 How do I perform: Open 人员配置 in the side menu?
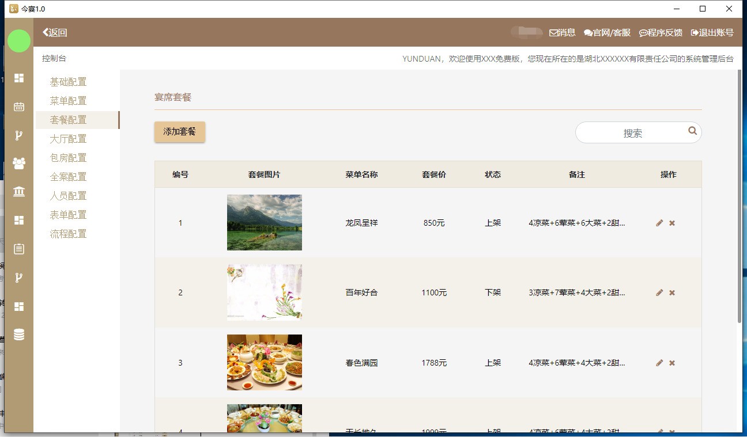click(69, 196)
